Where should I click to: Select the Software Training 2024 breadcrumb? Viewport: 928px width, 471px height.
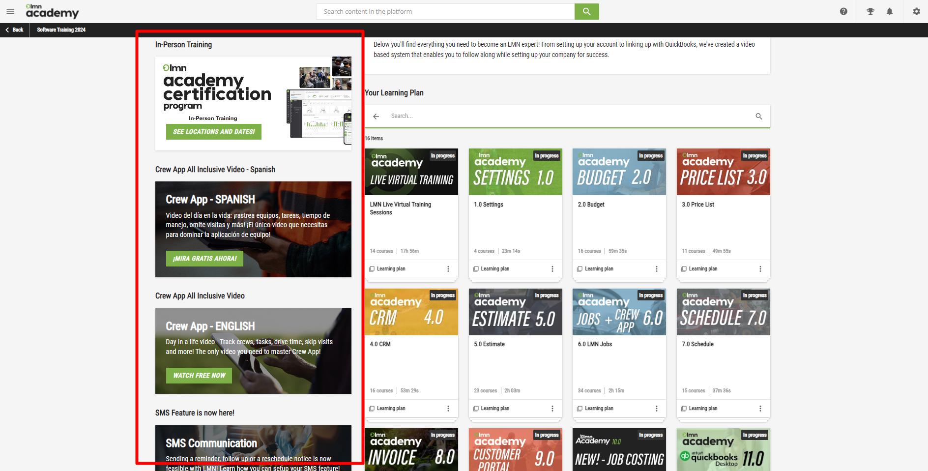point(61,30)
